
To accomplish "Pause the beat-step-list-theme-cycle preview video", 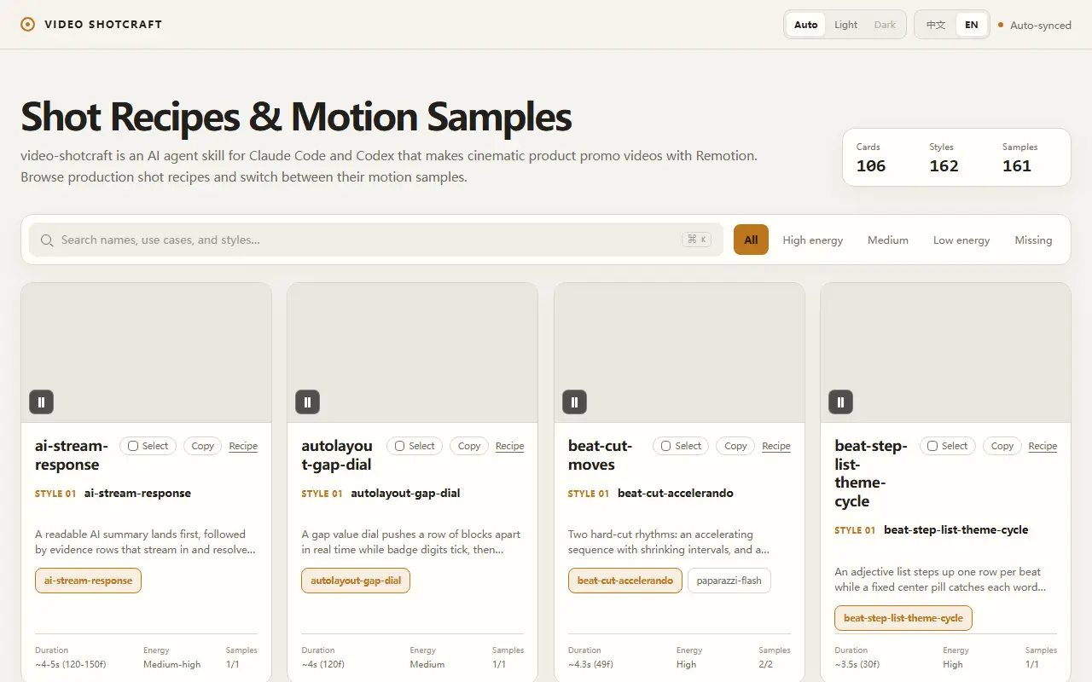I will coord(840,402).
